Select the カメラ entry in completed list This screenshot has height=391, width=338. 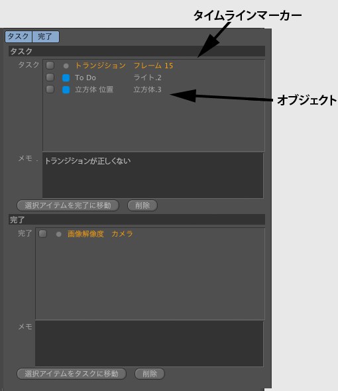click(x=122, y=234)
